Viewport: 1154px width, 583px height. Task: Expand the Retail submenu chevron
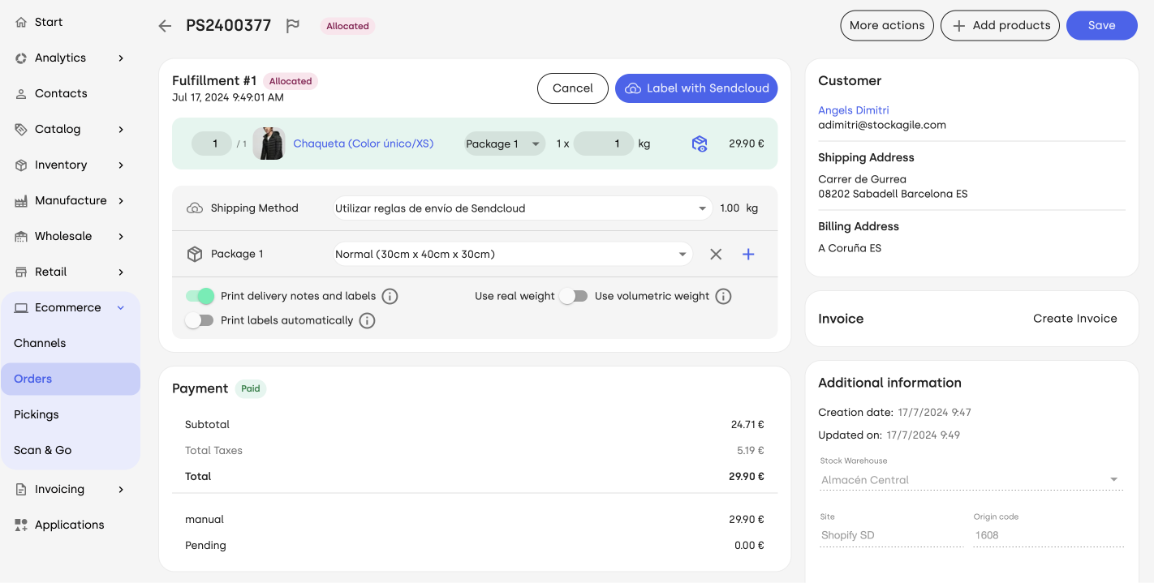(121, 272)
